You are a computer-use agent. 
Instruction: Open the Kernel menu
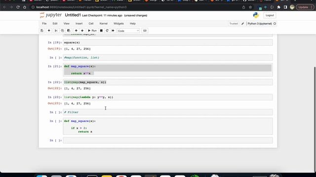click(103, 24)
